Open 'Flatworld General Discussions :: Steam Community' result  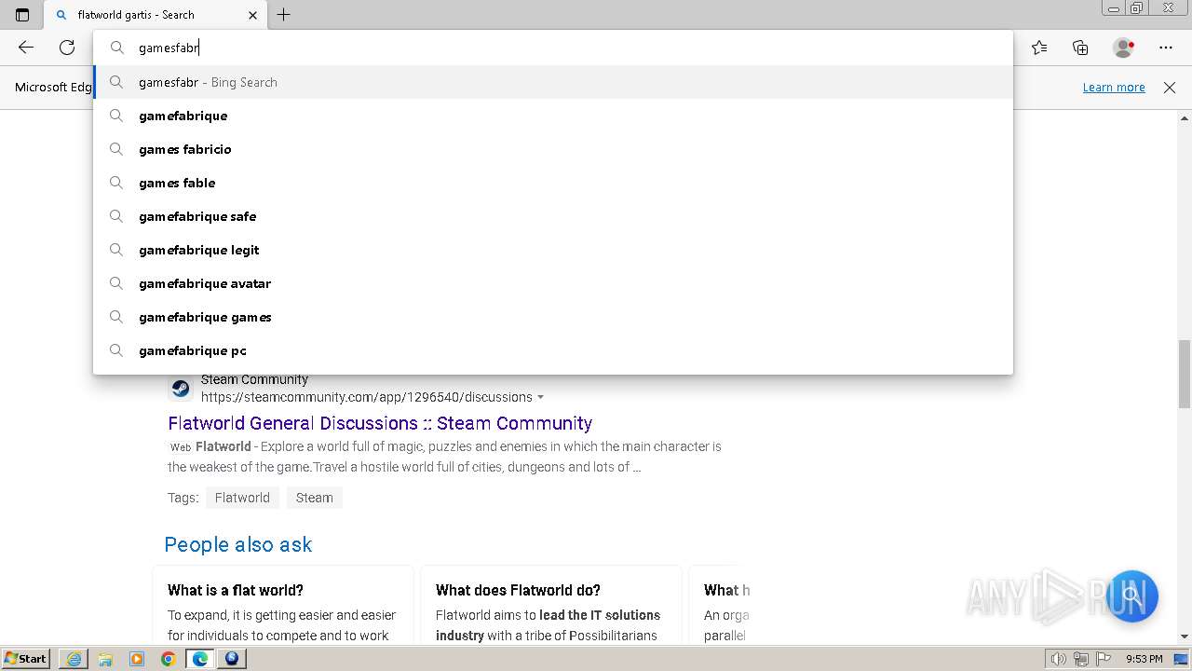point(380,423)
